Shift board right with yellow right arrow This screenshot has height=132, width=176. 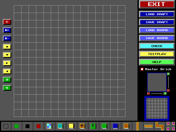click(7, 63)
